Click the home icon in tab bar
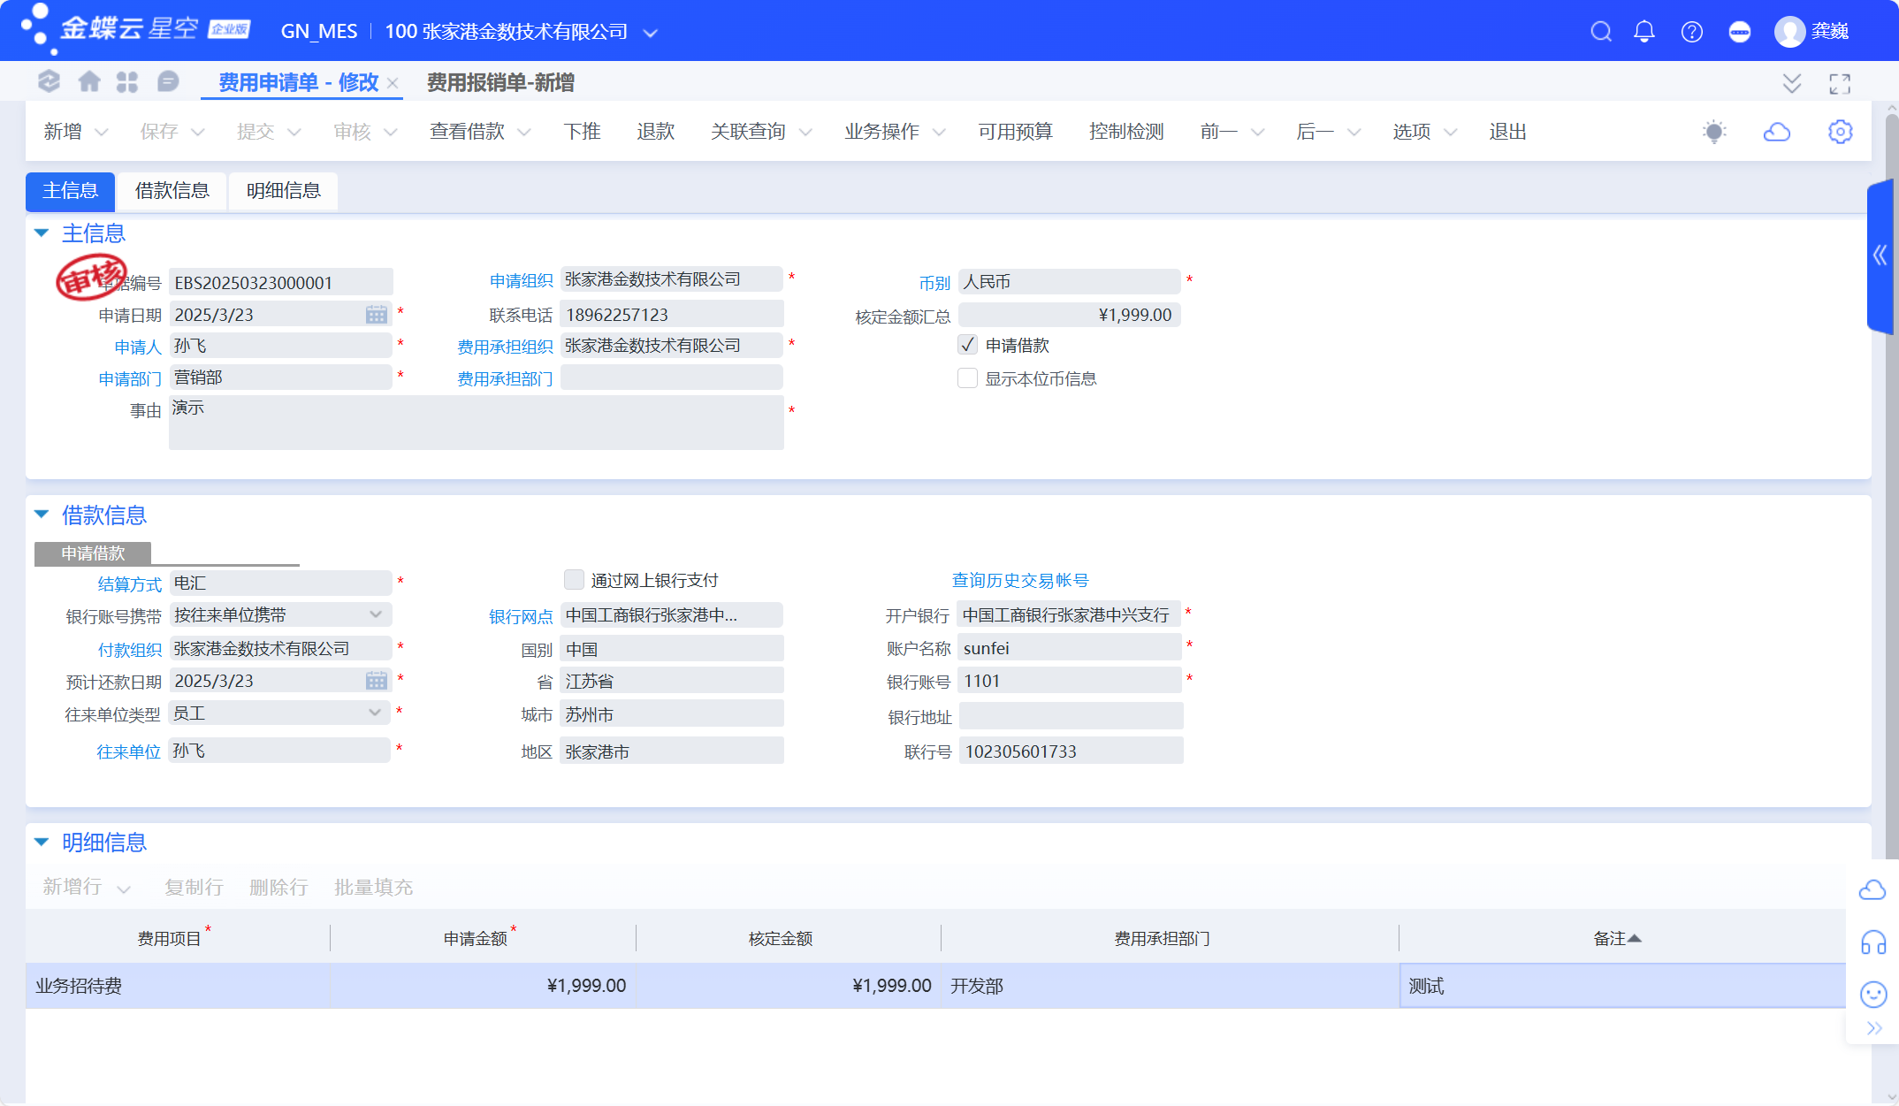This screenshot has height=1106, width=1899. point(89,82)
